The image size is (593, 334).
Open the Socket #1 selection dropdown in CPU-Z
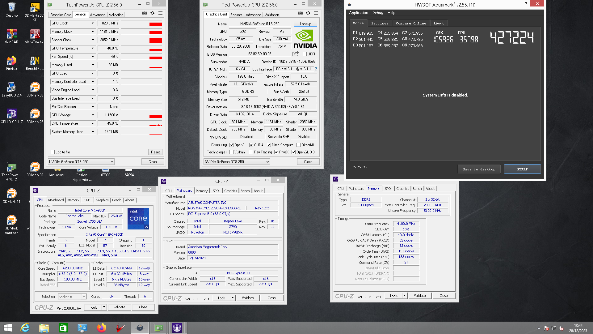pos(72,297)
